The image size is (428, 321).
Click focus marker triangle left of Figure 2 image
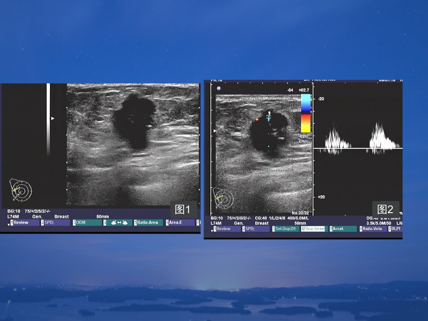pos(214,131)
